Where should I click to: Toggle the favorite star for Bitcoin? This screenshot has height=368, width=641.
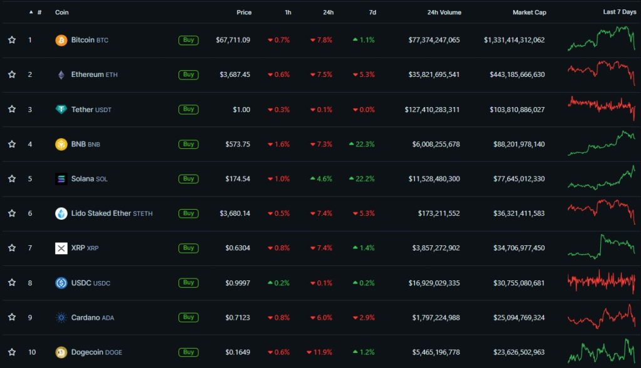[x=11, y=39]
